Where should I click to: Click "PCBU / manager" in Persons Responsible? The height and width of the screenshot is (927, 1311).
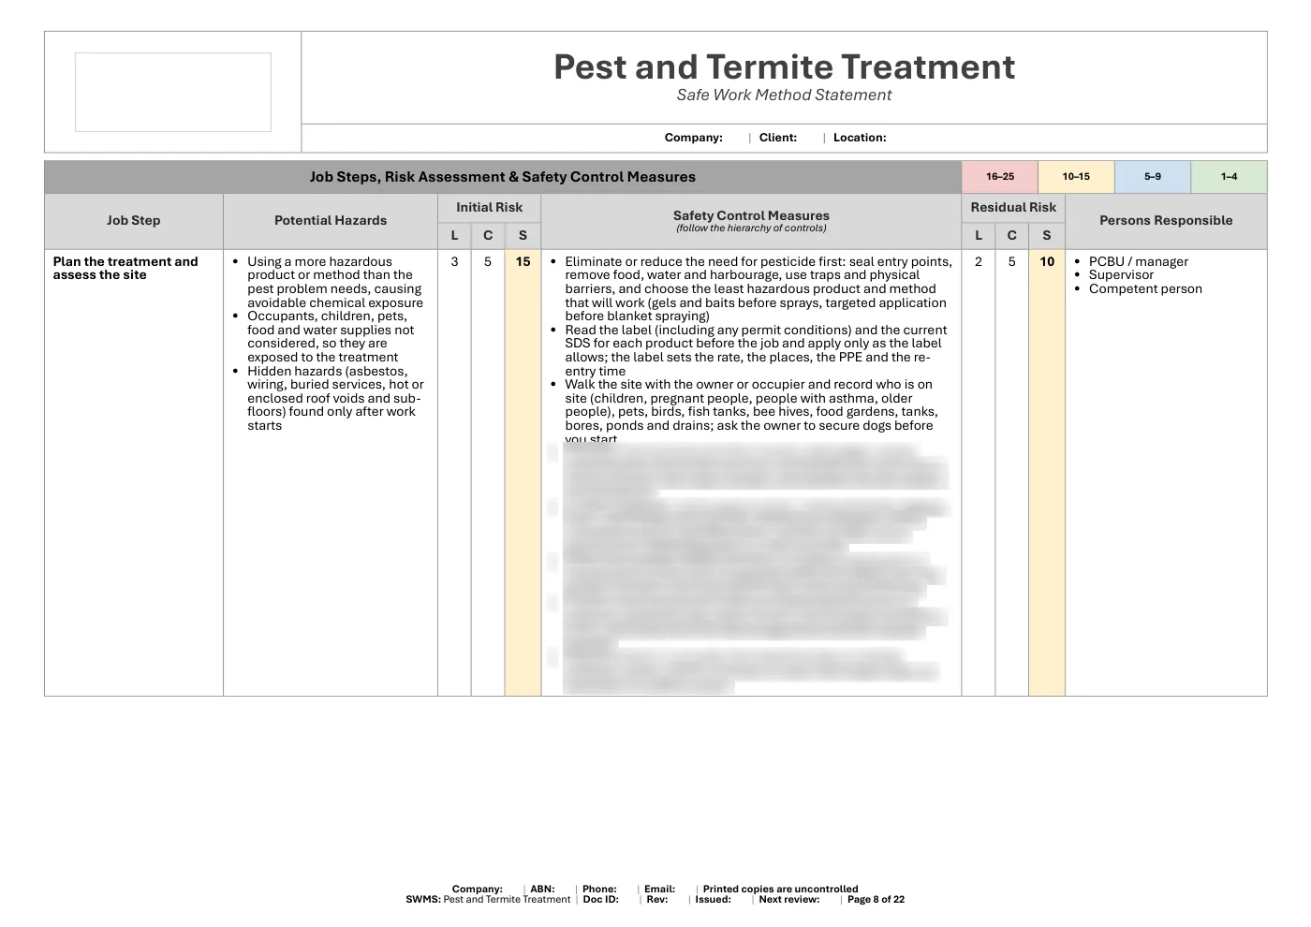click(x=1139, y=262)
